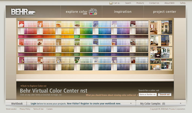Click the ColorSmart logo badge

[x=93, y=12]
